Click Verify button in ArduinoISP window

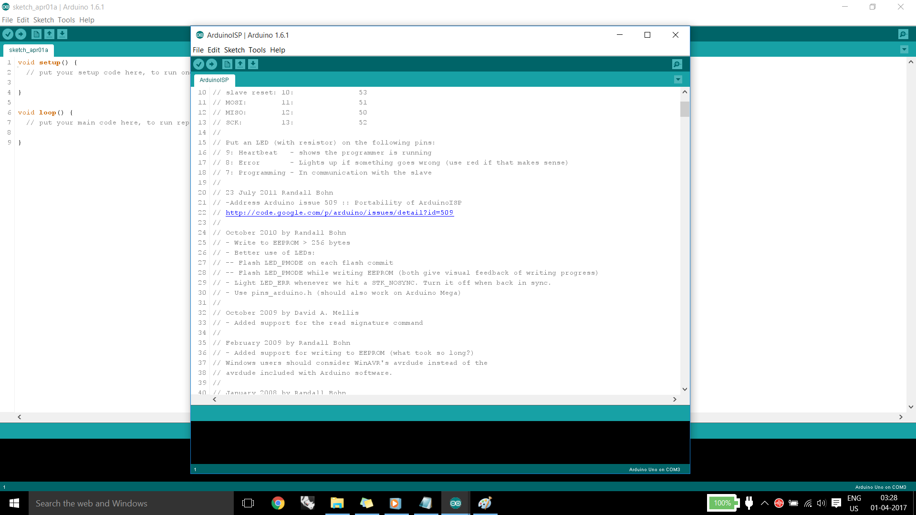pyautogui.click(x=199, y=64)
